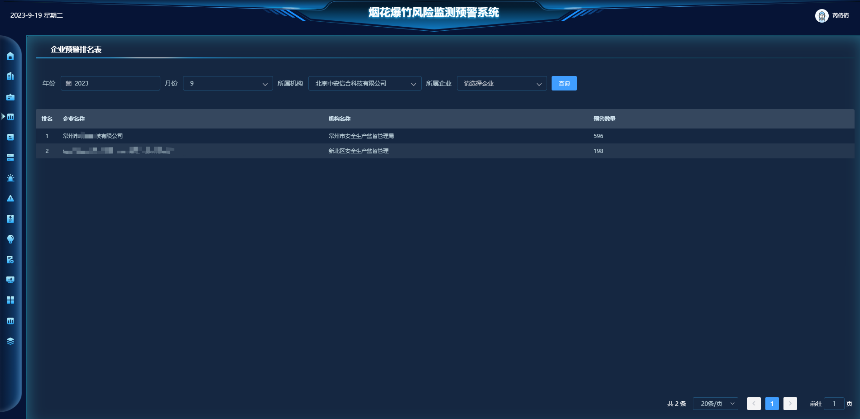This screenshot has width=860, height=419.
Task: Click the warning triangle icon in sidebar
Action: [x=10, y=198]
